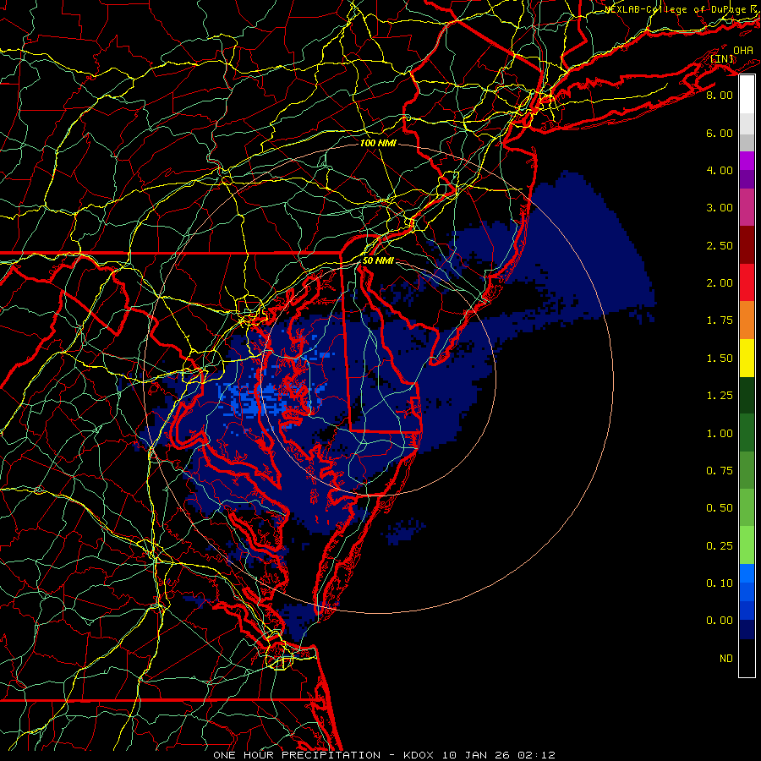Click the dark red 2.50 legend swatch

coord(747,245)
